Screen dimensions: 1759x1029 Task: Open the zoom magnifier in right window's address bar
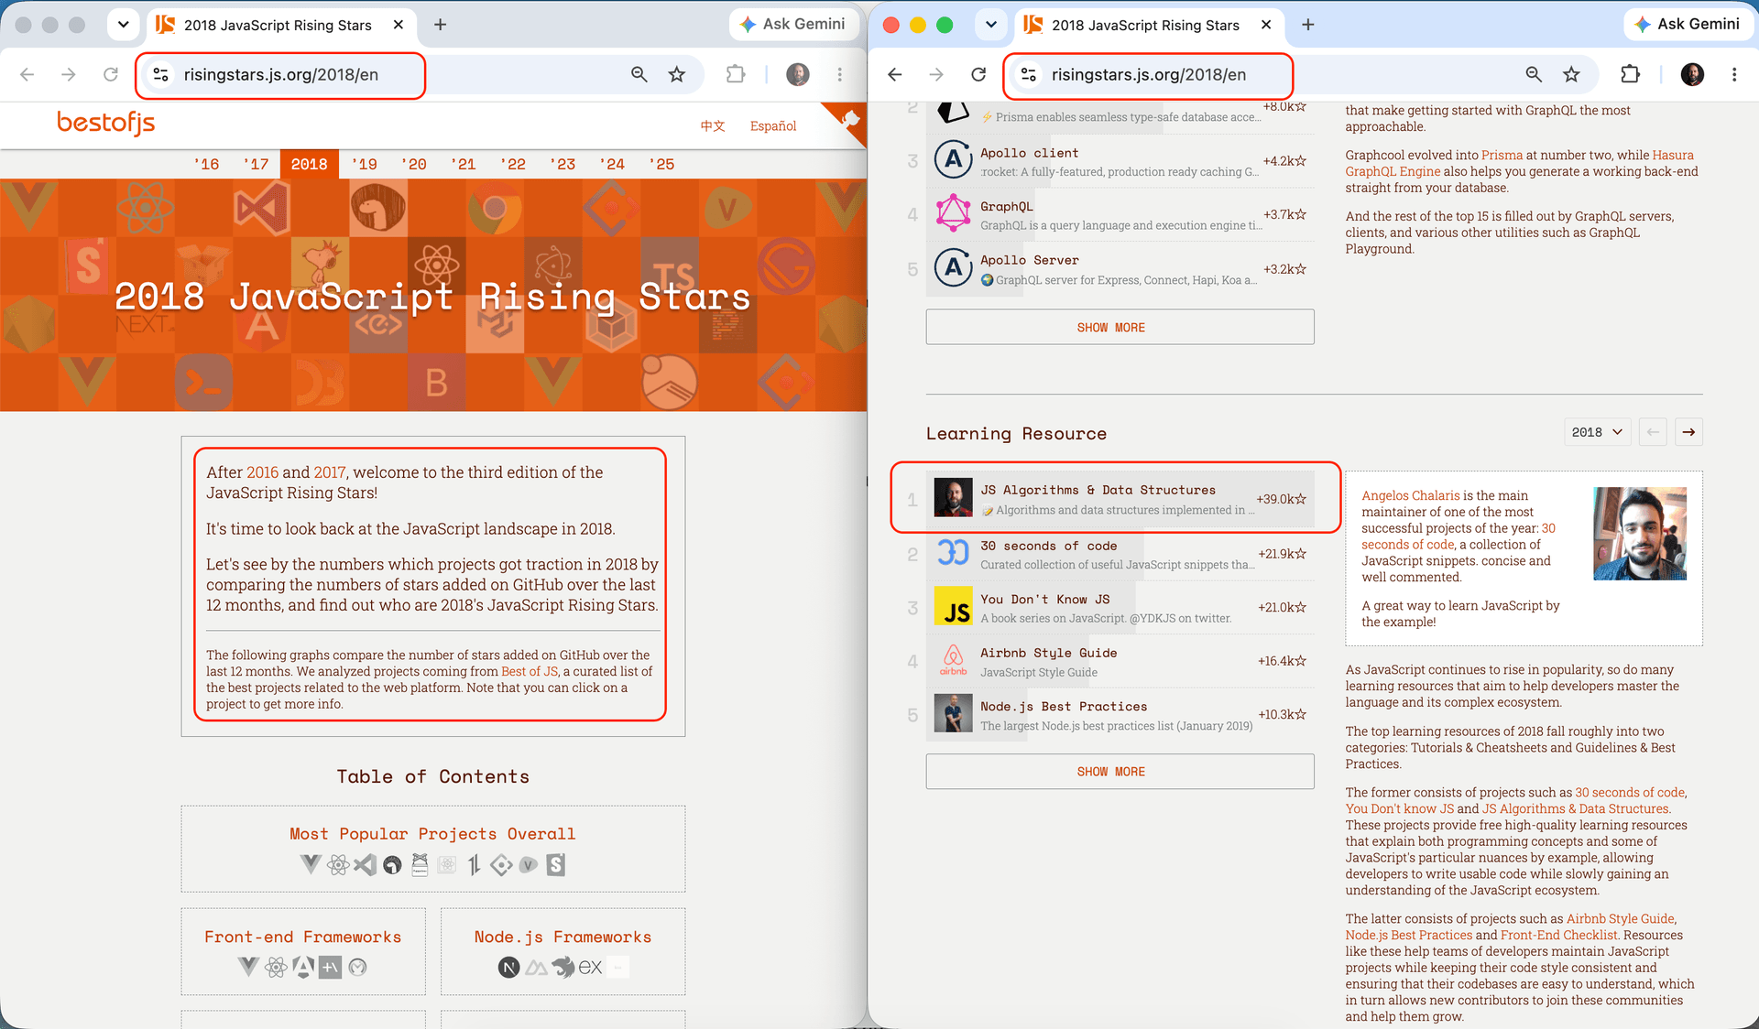[x=1534, y=75]
